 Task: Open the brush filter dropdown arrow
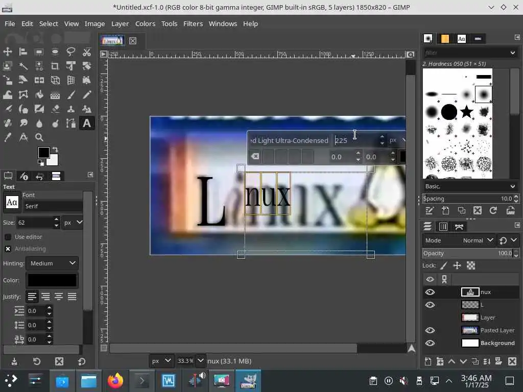(x=512, y=53)
